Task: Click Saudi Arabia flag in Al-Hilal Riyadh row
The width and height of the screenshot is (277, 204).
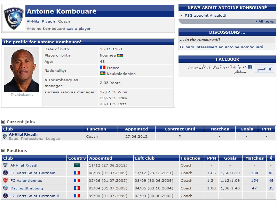Action: pyautogui.click(x=77, y=165)
